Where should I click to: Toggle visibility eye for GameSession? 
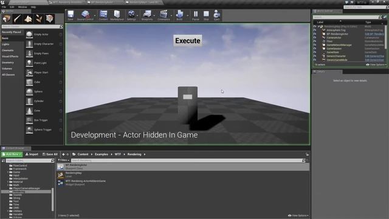pyautogui.click(x=315, y=49)
